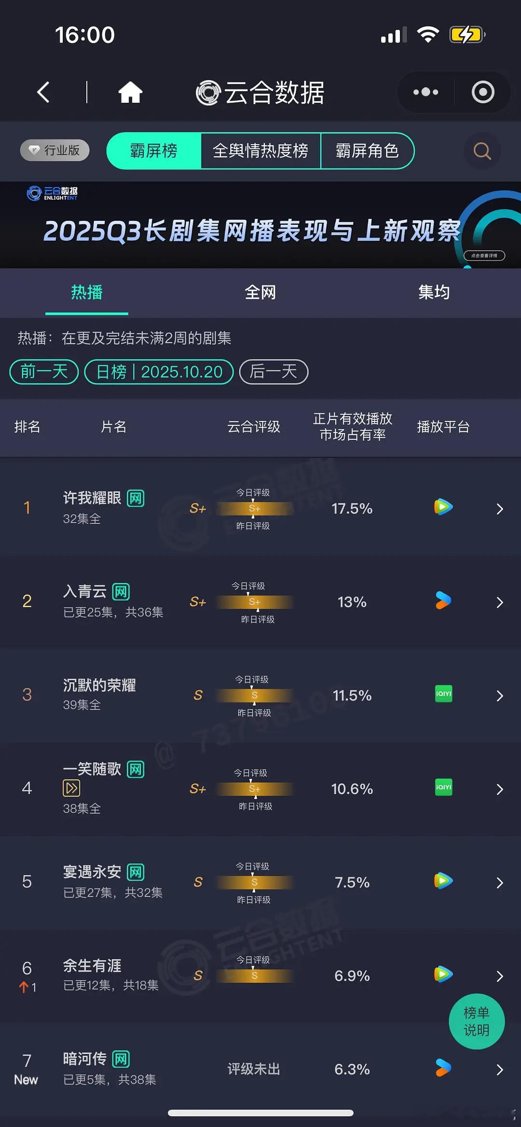Tap iQIYI icon for 沉默的荣耀
Viewport: 521px width, 1127px height.
pyautogui.click(x=443, y=694)
